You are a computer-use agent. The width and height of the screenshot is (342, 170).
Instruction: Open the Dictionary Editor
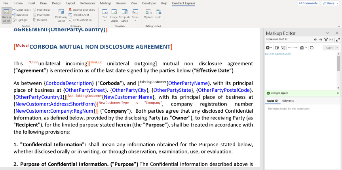(61, 15)
